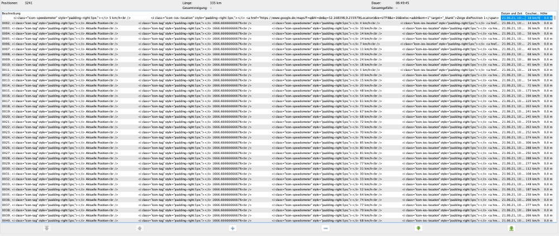Select the highlighted first position row
This screenshot has height=236, width=559.
click(224, 18)
